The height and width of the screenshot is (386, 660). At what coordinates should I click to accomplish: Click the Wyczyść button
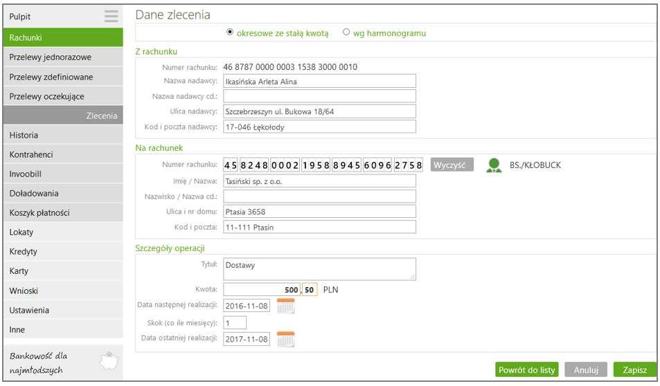click(452, 165)
